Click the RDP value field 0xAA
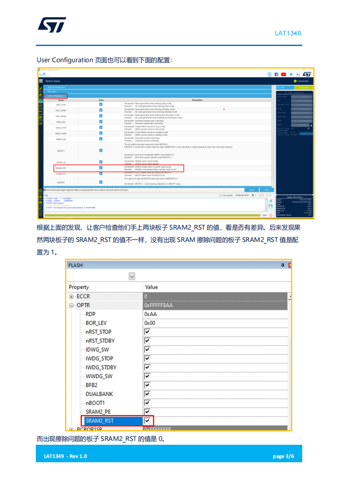The height and width of the screenshot is (478, 338). pyautogui.click(x=215, y=314)
